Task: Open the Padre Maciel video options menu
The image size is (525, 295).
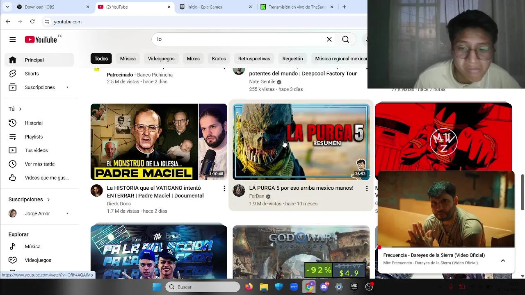Action: [x=224, y=188]
